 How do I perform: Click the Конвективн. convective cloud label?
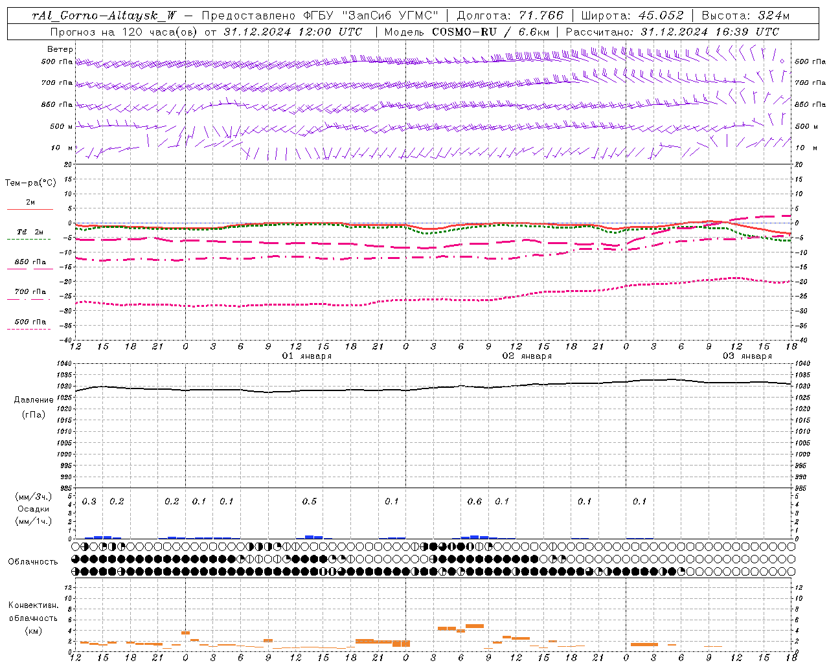click(x=33, y=605)
